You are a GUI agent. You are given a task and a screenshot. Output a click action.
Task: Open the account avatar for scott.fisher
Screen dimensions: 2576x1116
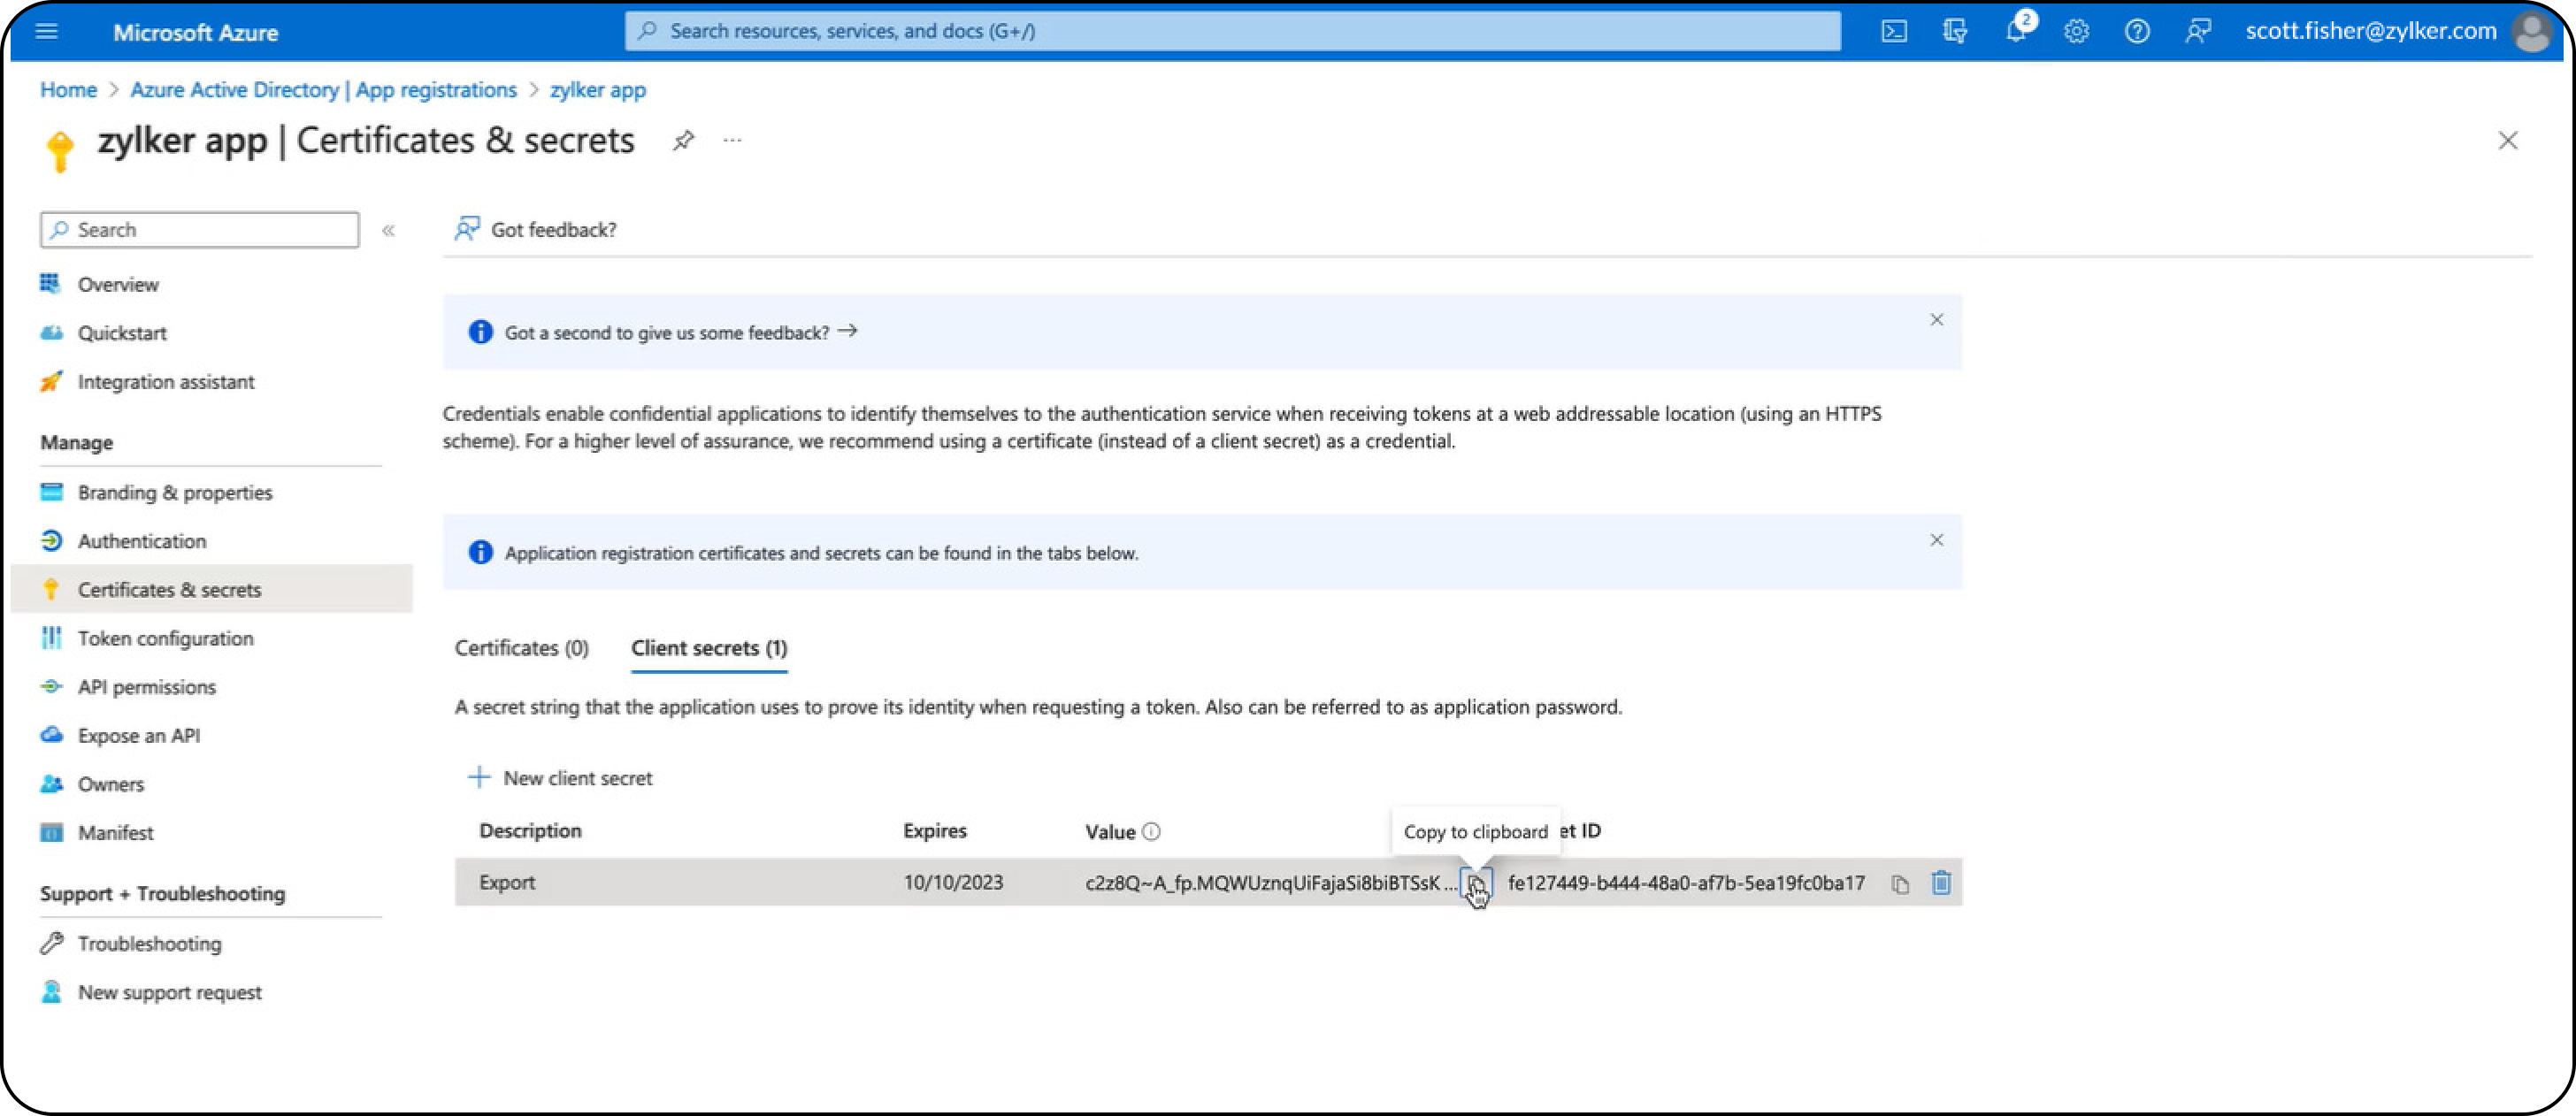(2532, 32)
